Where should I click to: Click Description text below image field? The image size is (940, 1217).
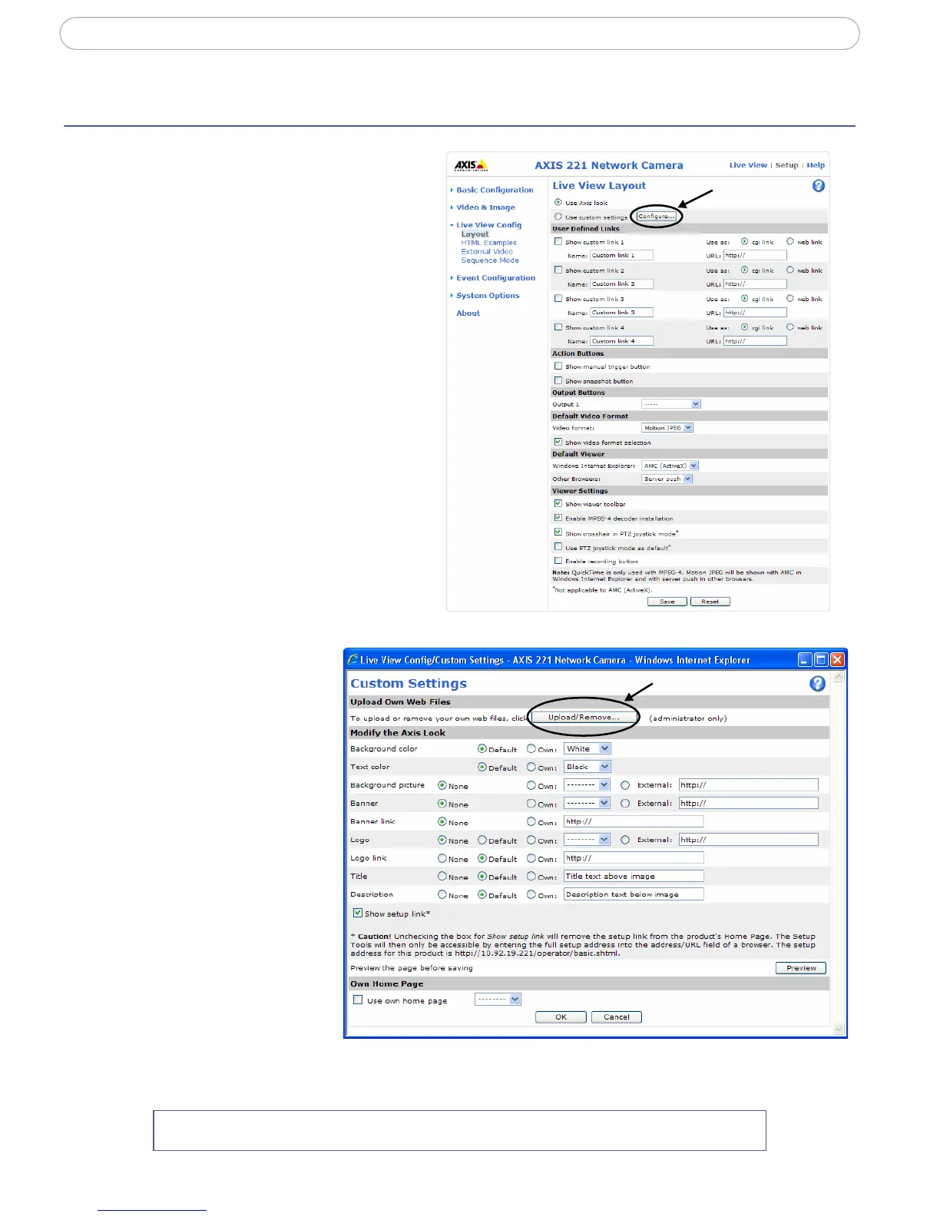[634, 894]
